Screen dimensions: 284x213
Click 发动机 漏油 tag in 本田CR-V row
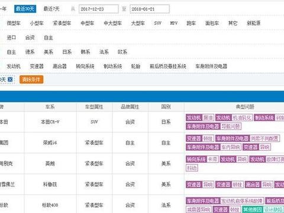click(x=200, y=118)
